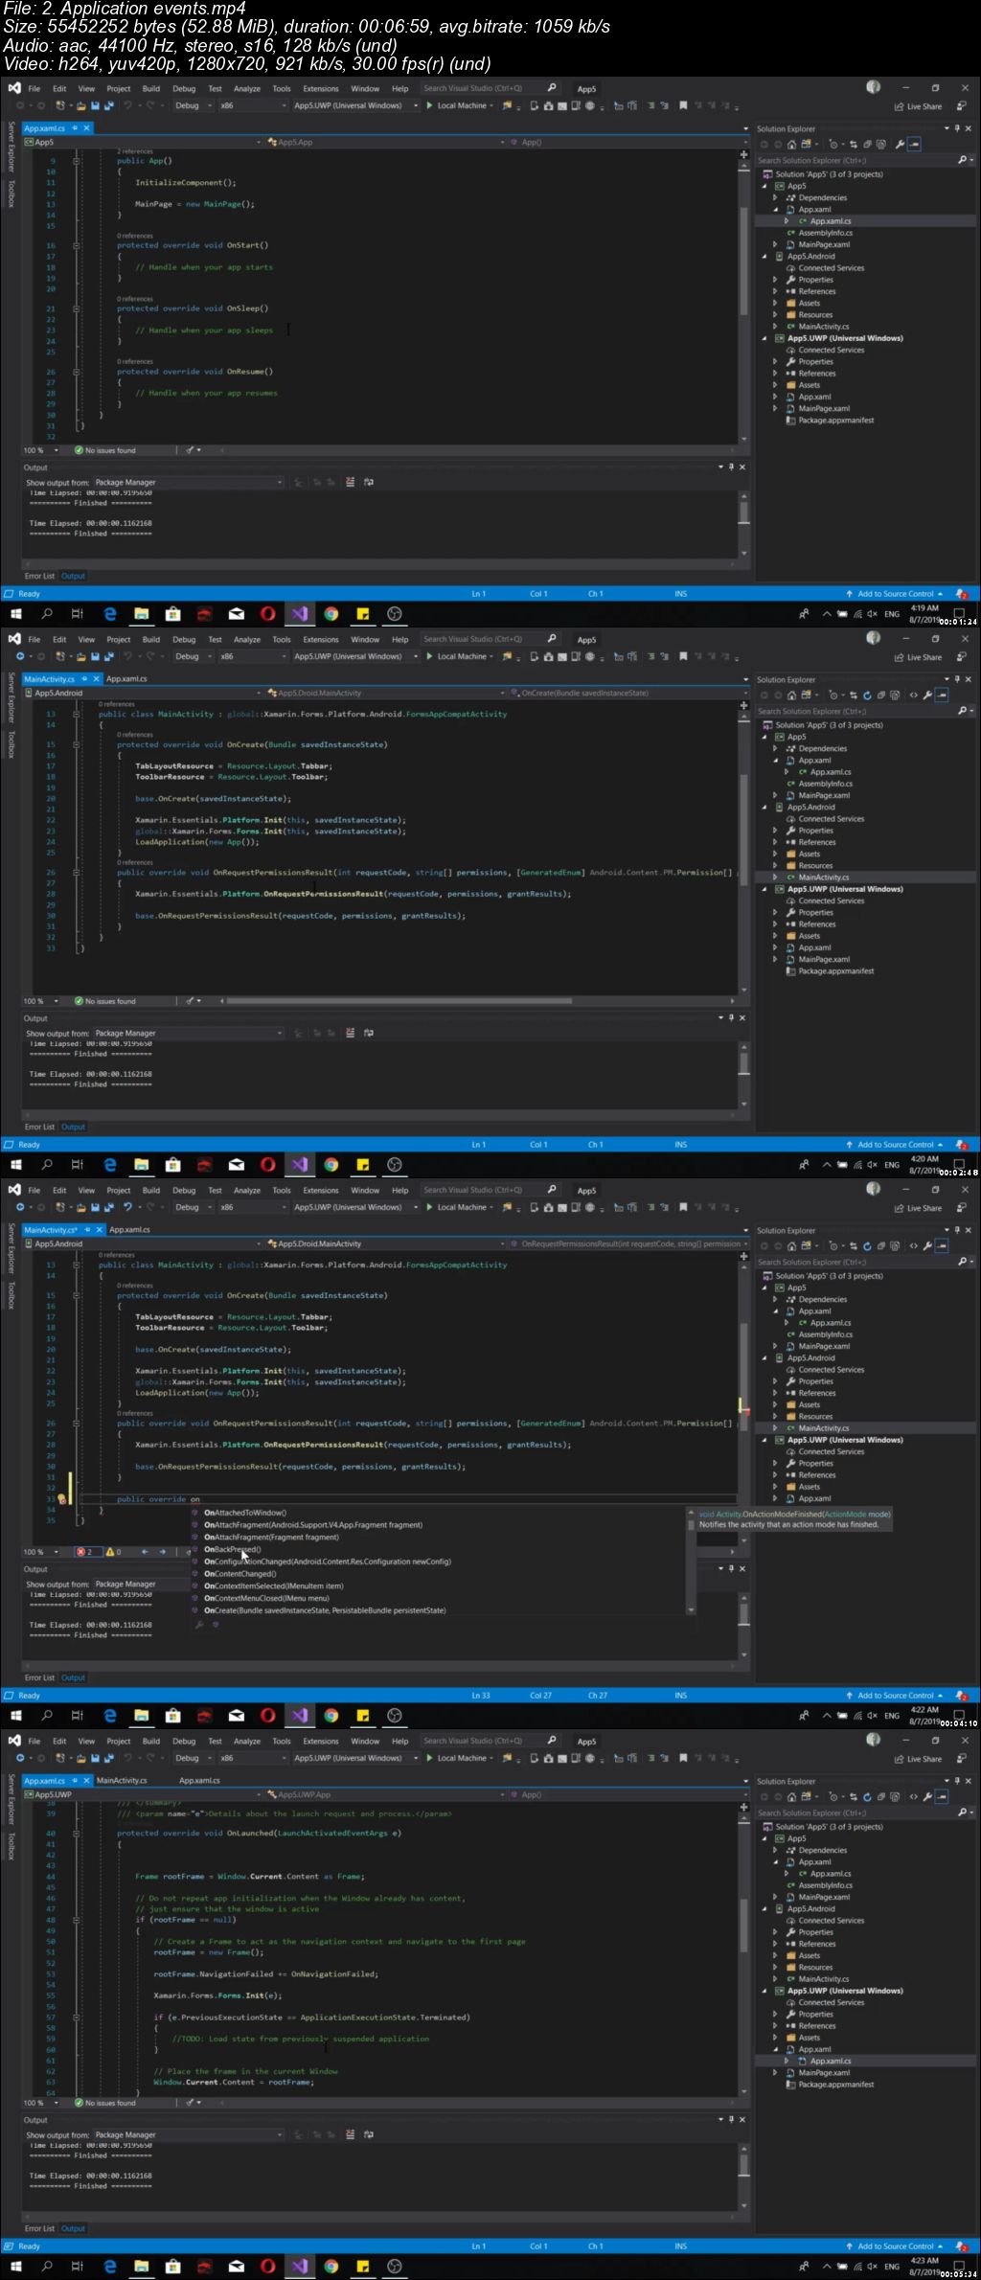Select Package.appxmanifest in 00:05:34 frame's Solution Explorer

pyautogui.click(x=835, y=2085)
